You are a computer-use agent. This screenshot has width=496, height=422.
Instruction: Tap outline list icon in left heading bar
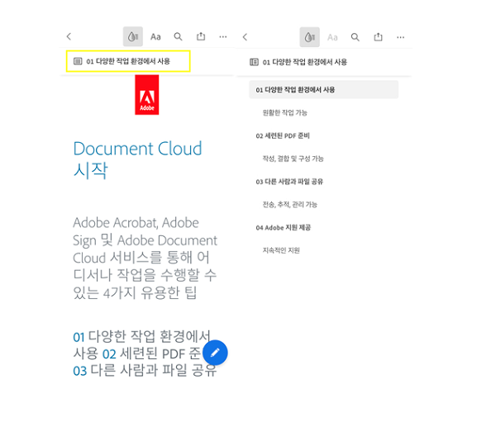78,61
